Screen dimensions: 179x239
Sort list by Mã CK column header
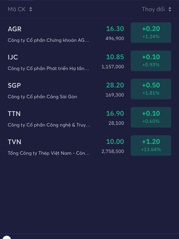[x=17, y=9]
